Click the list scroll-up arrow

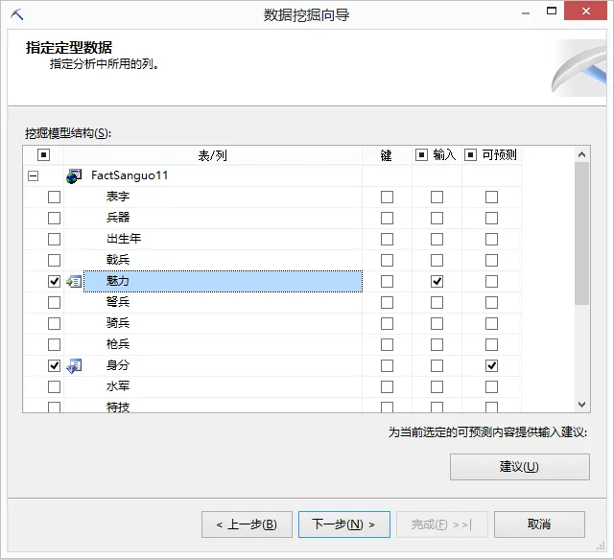582,154
